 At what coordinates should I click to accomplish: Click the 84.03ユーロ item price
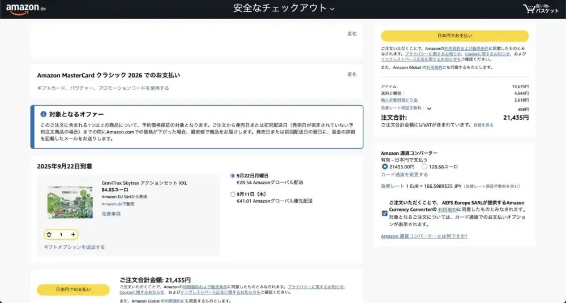pyautogui.click(x=115, y=190)
